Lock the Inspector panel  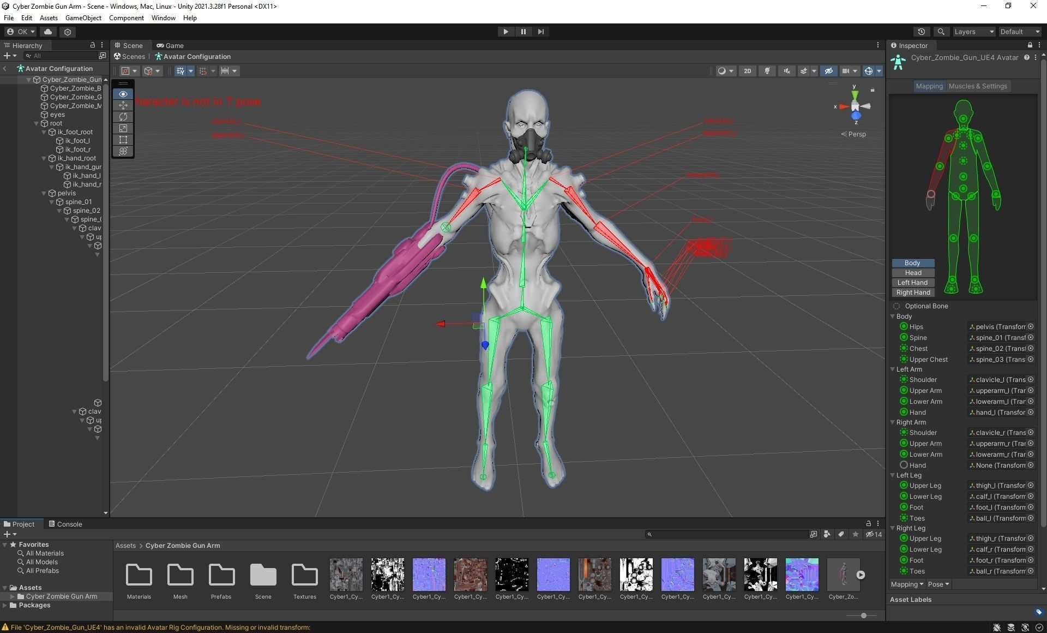pyautogui.click(x=1030, y=45)
